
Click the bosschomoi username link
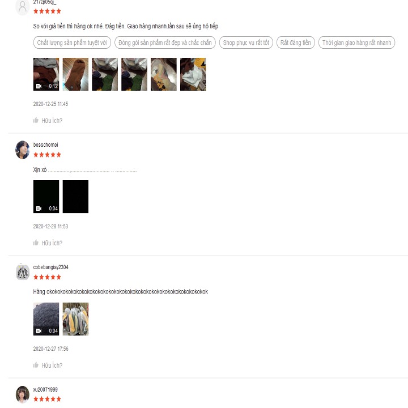tap(45, 144)
